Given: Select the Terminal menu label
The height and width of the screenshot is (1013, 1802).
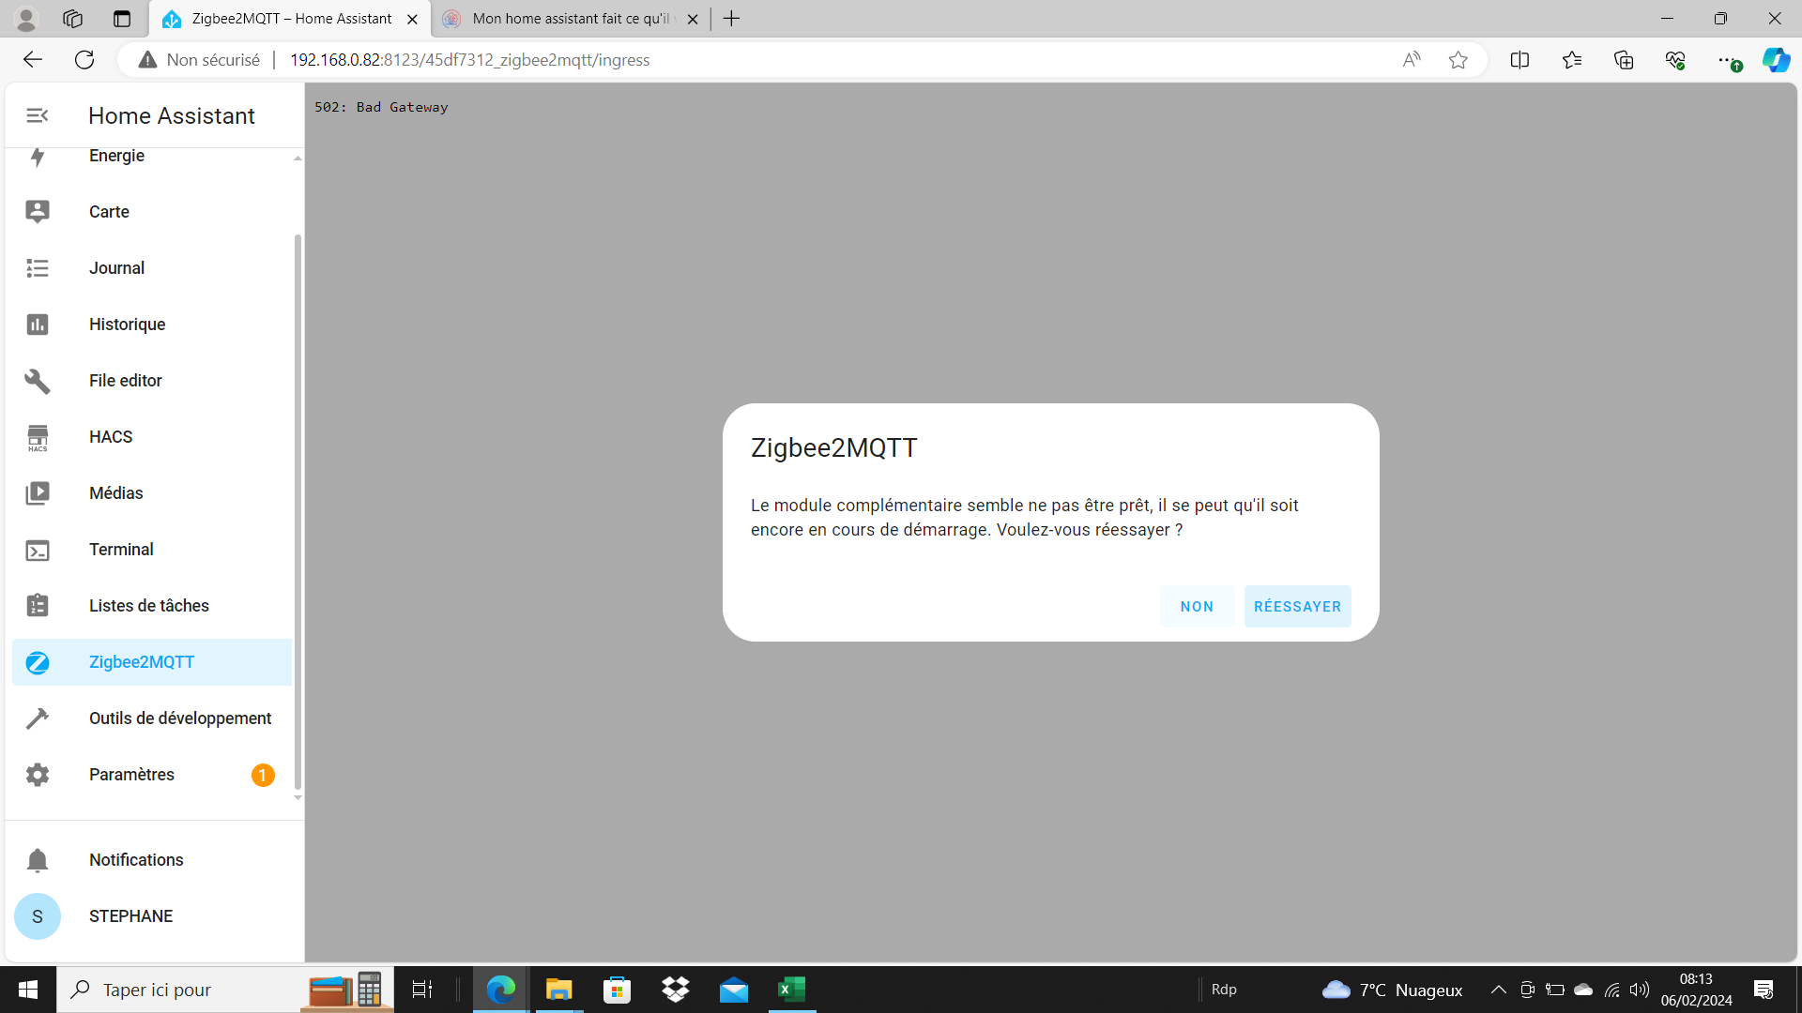Looking at the screenshot, I should [x=121, y=550].
